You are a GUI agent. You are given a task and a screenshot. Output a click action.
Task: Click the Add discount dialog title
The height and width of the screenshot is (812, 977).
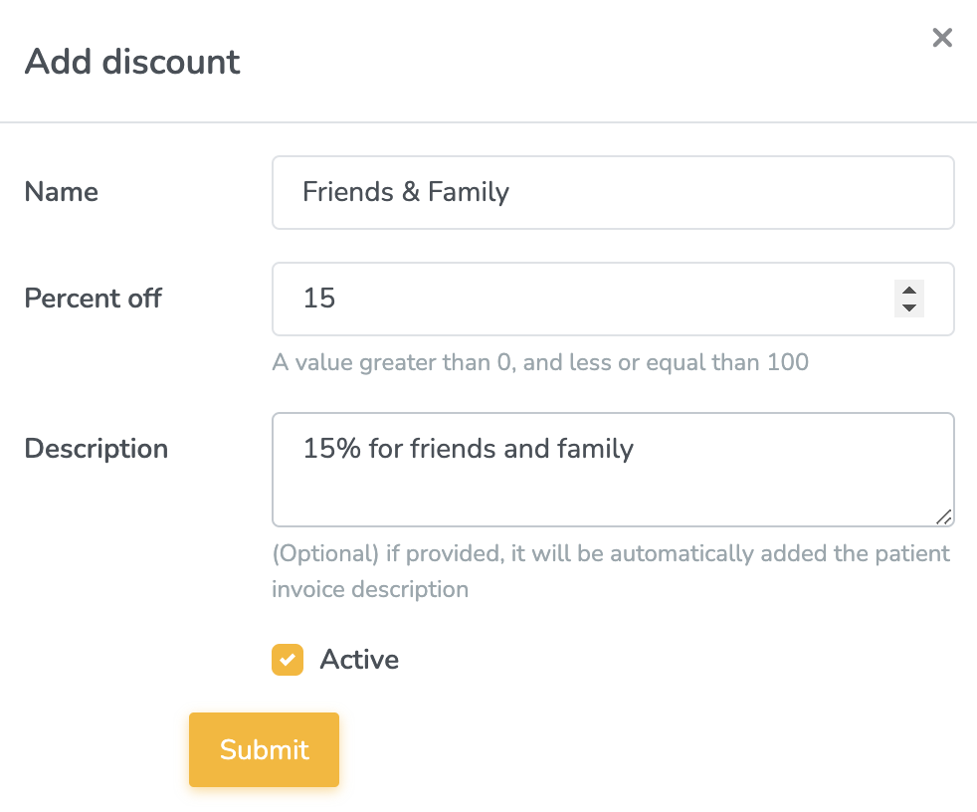coord(132,62)
